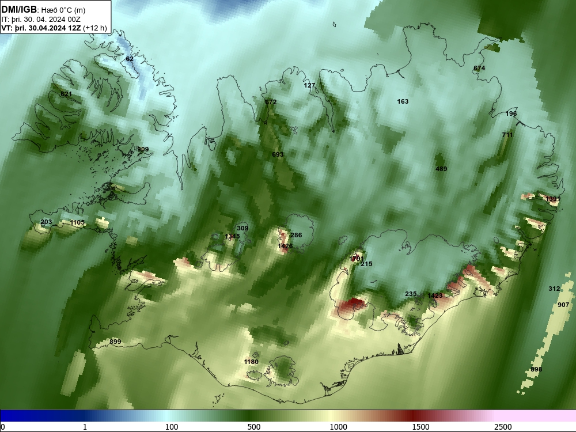
Task: Click the color scale label 2500
Action: click(503, 427)
